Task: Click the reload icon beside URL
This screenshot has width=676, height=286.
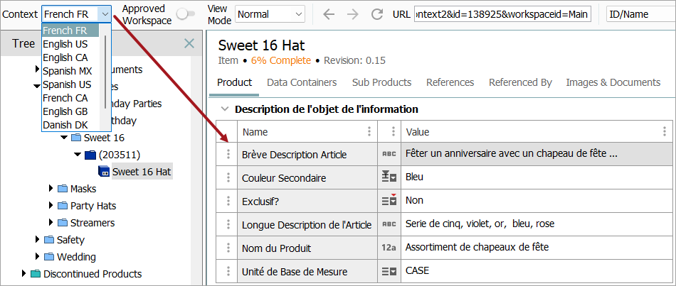Action: 377,14
